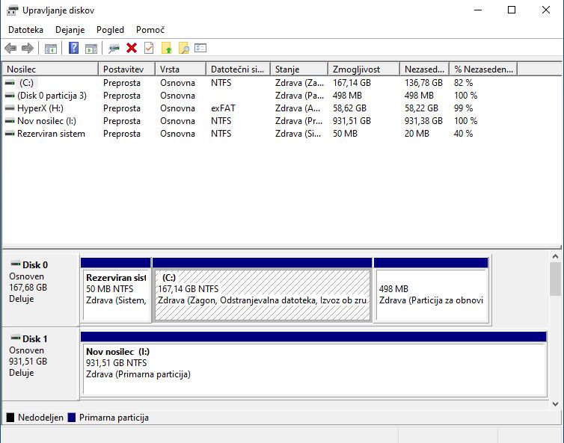Open the Datoteka menu

click(25, 30)
